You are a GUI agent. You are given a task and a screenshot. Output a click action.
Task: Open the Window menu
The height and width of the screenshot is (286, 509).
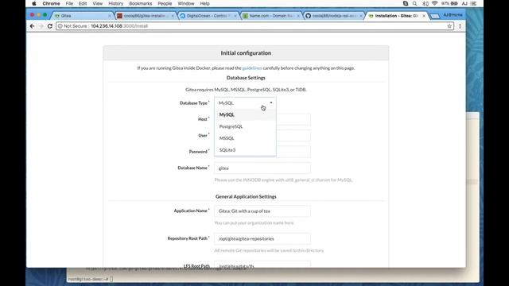pyautogui.click(x=186, y=3)
